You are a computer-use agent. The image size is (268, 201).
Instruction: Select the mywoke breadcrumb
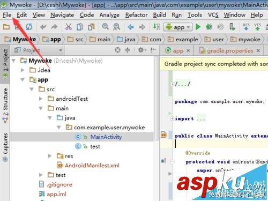coord(245,39)
